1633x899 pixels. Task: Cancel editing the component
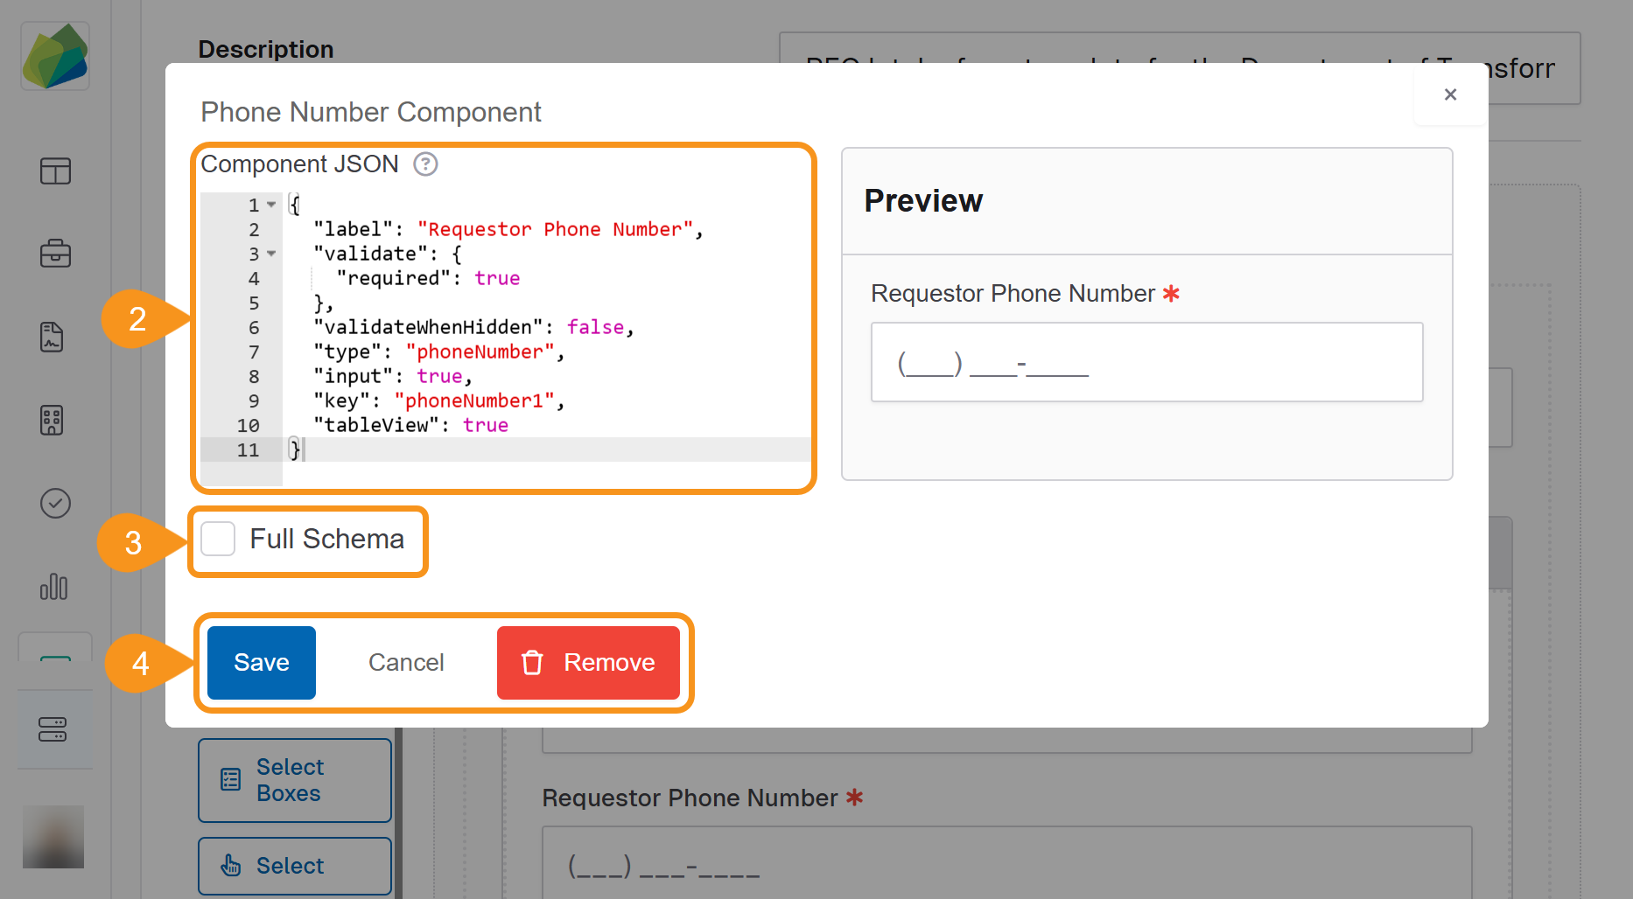(405, 663)
